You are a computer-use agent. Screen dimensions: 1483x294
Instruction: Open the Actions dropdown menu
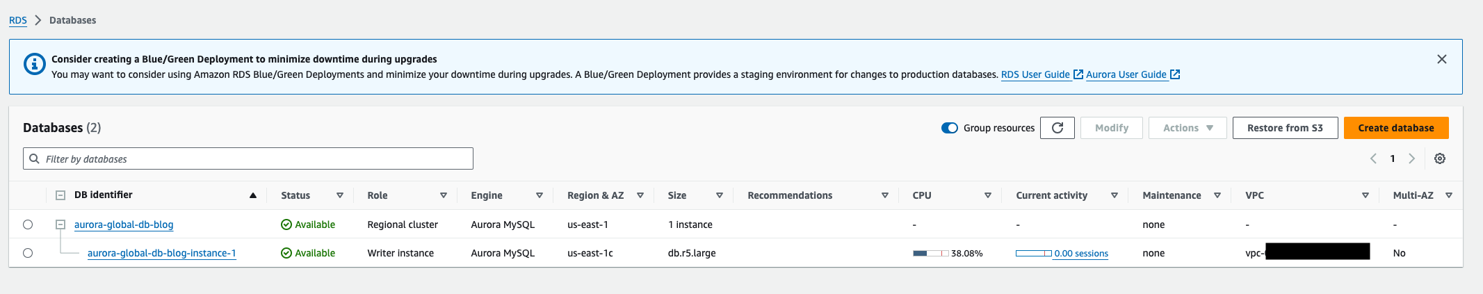1187,128
